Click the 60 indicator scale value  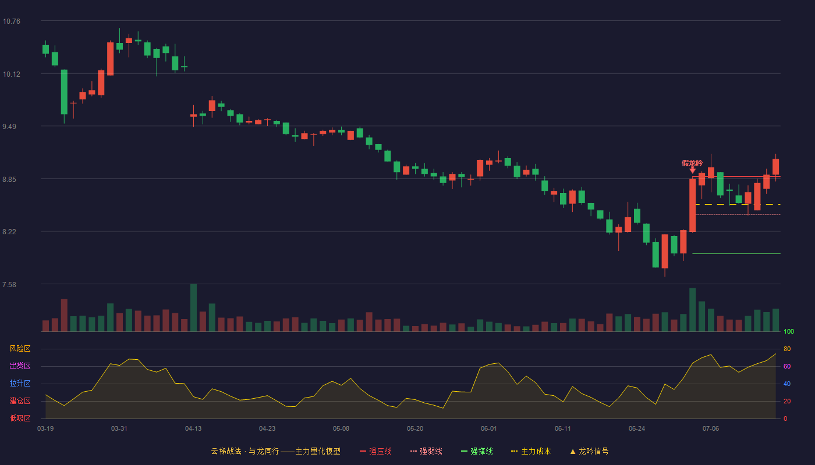[x=787, y=366]
